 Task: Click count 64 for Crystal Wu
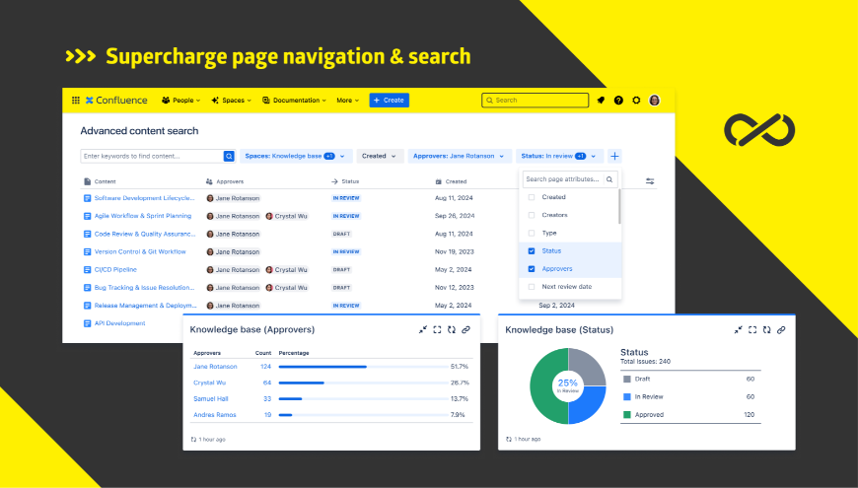267,383
